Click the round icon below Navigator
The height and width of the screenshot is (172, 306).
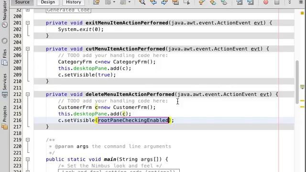(5, 41)
